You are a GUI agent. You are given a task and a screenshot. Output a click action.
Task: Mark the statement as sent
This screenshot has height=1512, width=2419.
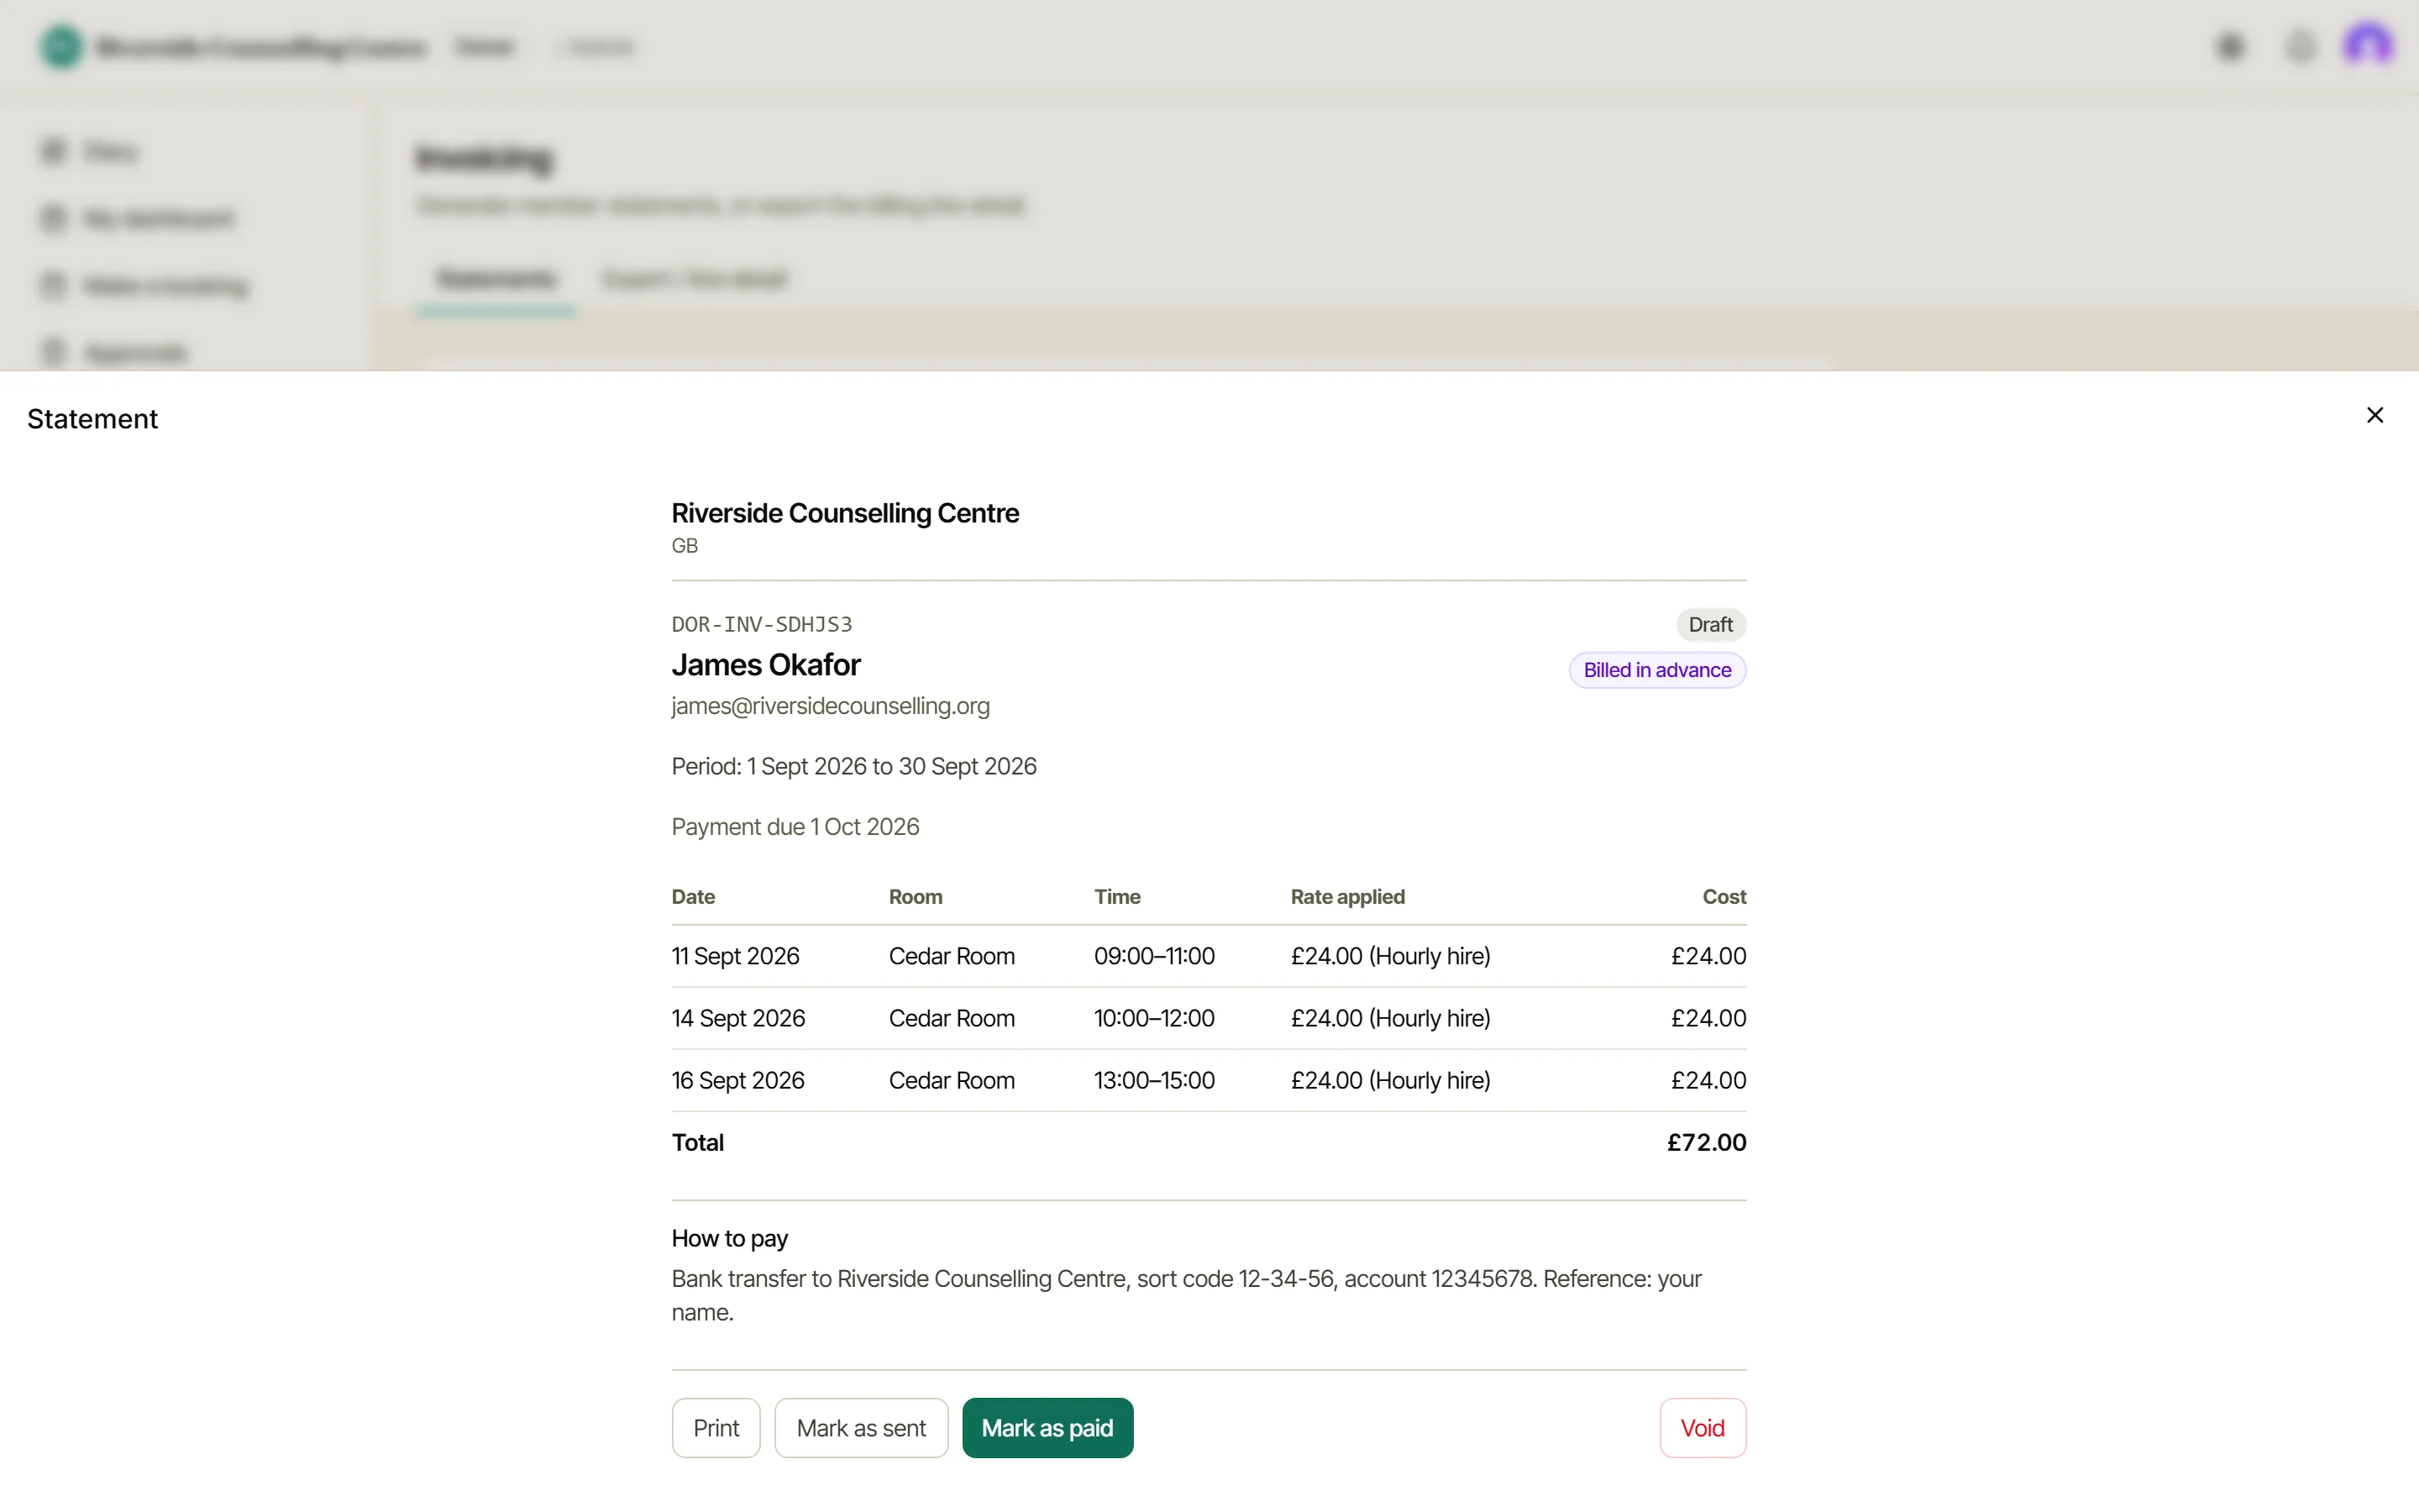click(861, 1428)
